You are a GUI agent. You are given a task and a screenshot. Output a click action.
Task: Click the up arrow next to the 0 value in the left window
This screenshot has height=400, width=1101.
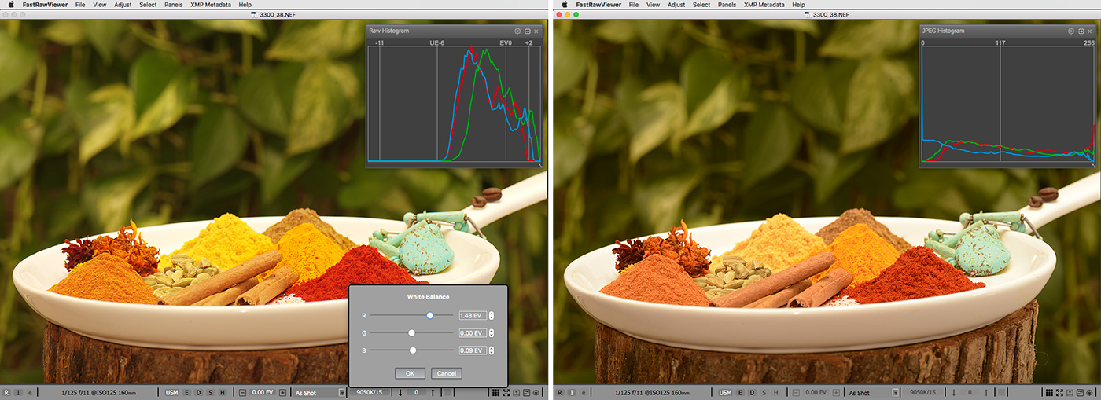point(432,392)
